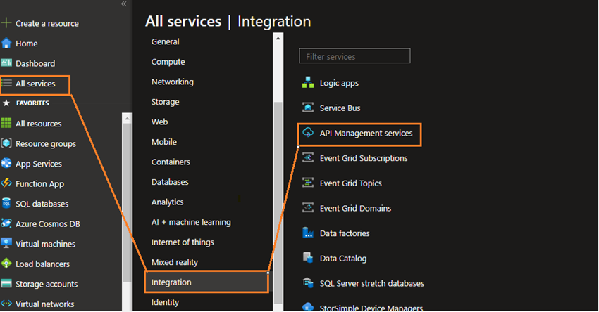Click the category list scrollbar up arrow
The height and width of the screenshot is (312, 599).
(278, 38)
